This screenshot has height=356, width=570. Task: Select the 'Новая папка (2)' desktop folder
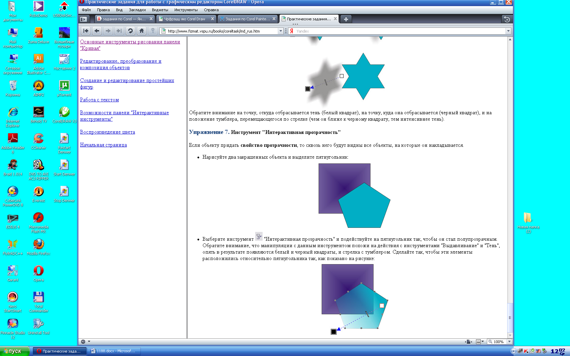(x=528, y=223)
